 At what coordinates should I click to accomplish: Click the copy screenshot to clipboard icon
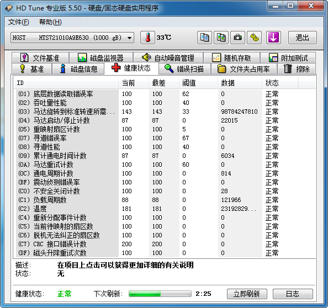click(221, 38)
